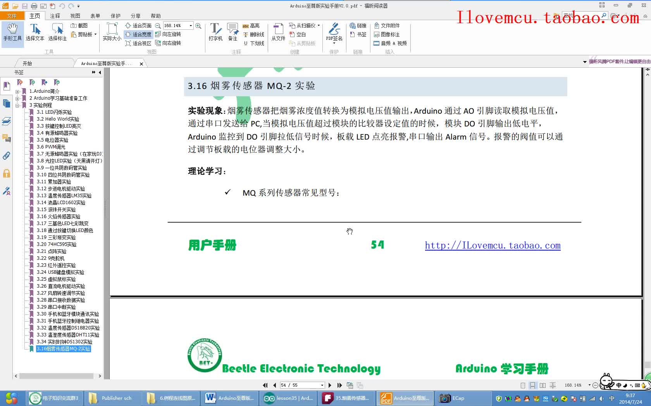Zoom in with the plus magnifier
The width and height of the screenshot is (651, 406).
tap(198, 26)
